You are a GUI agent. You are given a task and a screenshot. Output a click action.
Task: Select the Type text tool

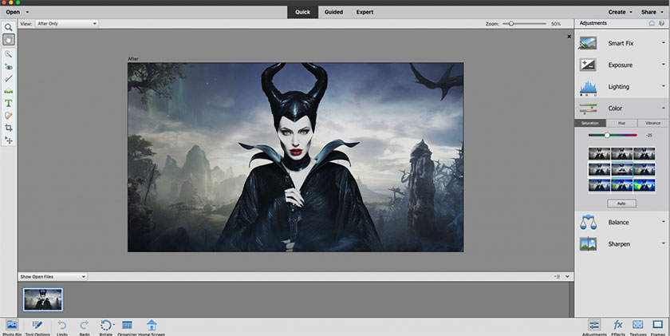point(8,103)
